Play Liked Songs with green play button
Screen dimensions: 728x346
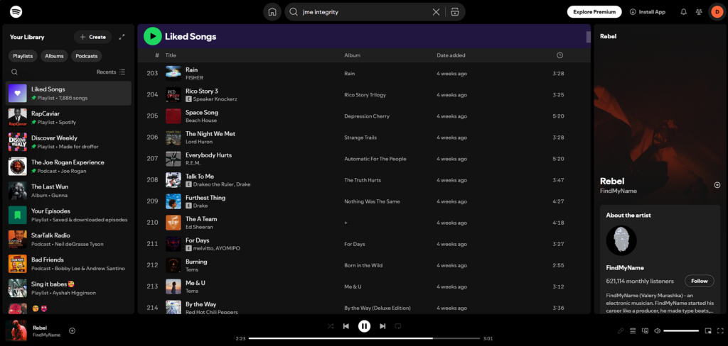coord(153,36)
